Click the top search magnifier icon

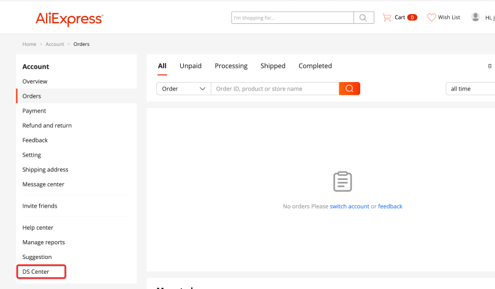(364, 18)
